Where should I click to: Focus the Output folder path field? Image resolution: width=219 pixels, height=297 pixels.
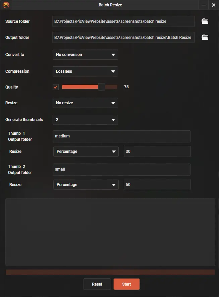coord(123,38)
